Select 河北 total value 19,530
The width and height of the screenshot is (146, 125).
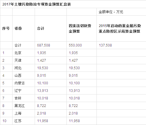click(43, 68)
